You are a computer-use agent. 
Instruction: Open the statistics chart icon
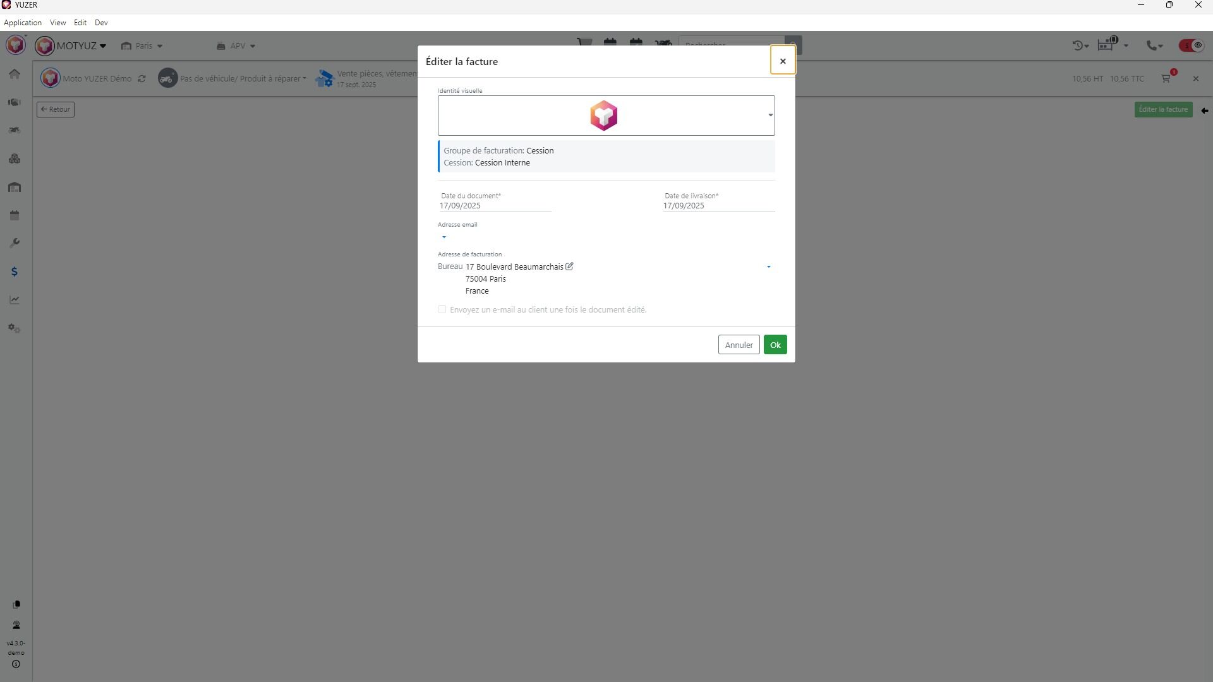15,300
